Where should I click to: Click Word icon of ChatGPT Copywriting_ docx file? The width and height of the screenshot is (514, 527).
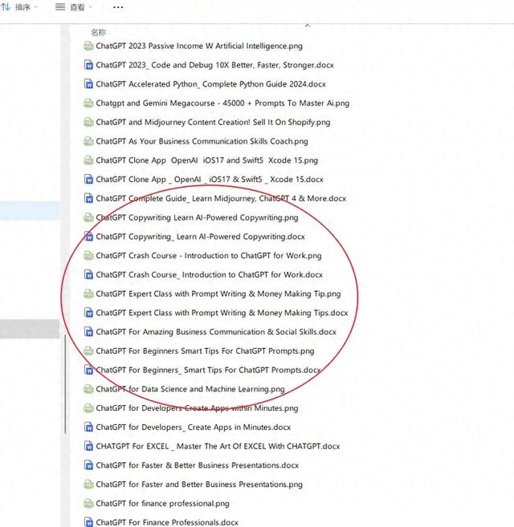88,237
